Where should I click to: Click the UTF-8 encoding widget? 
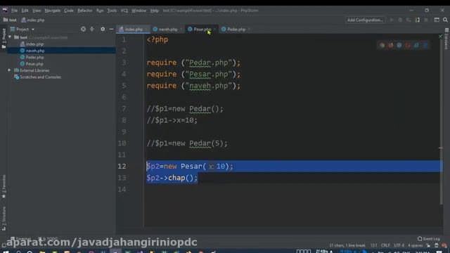click(399, 245)
